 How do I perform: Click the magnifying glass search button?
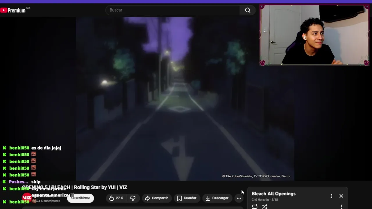pos(248,10)
